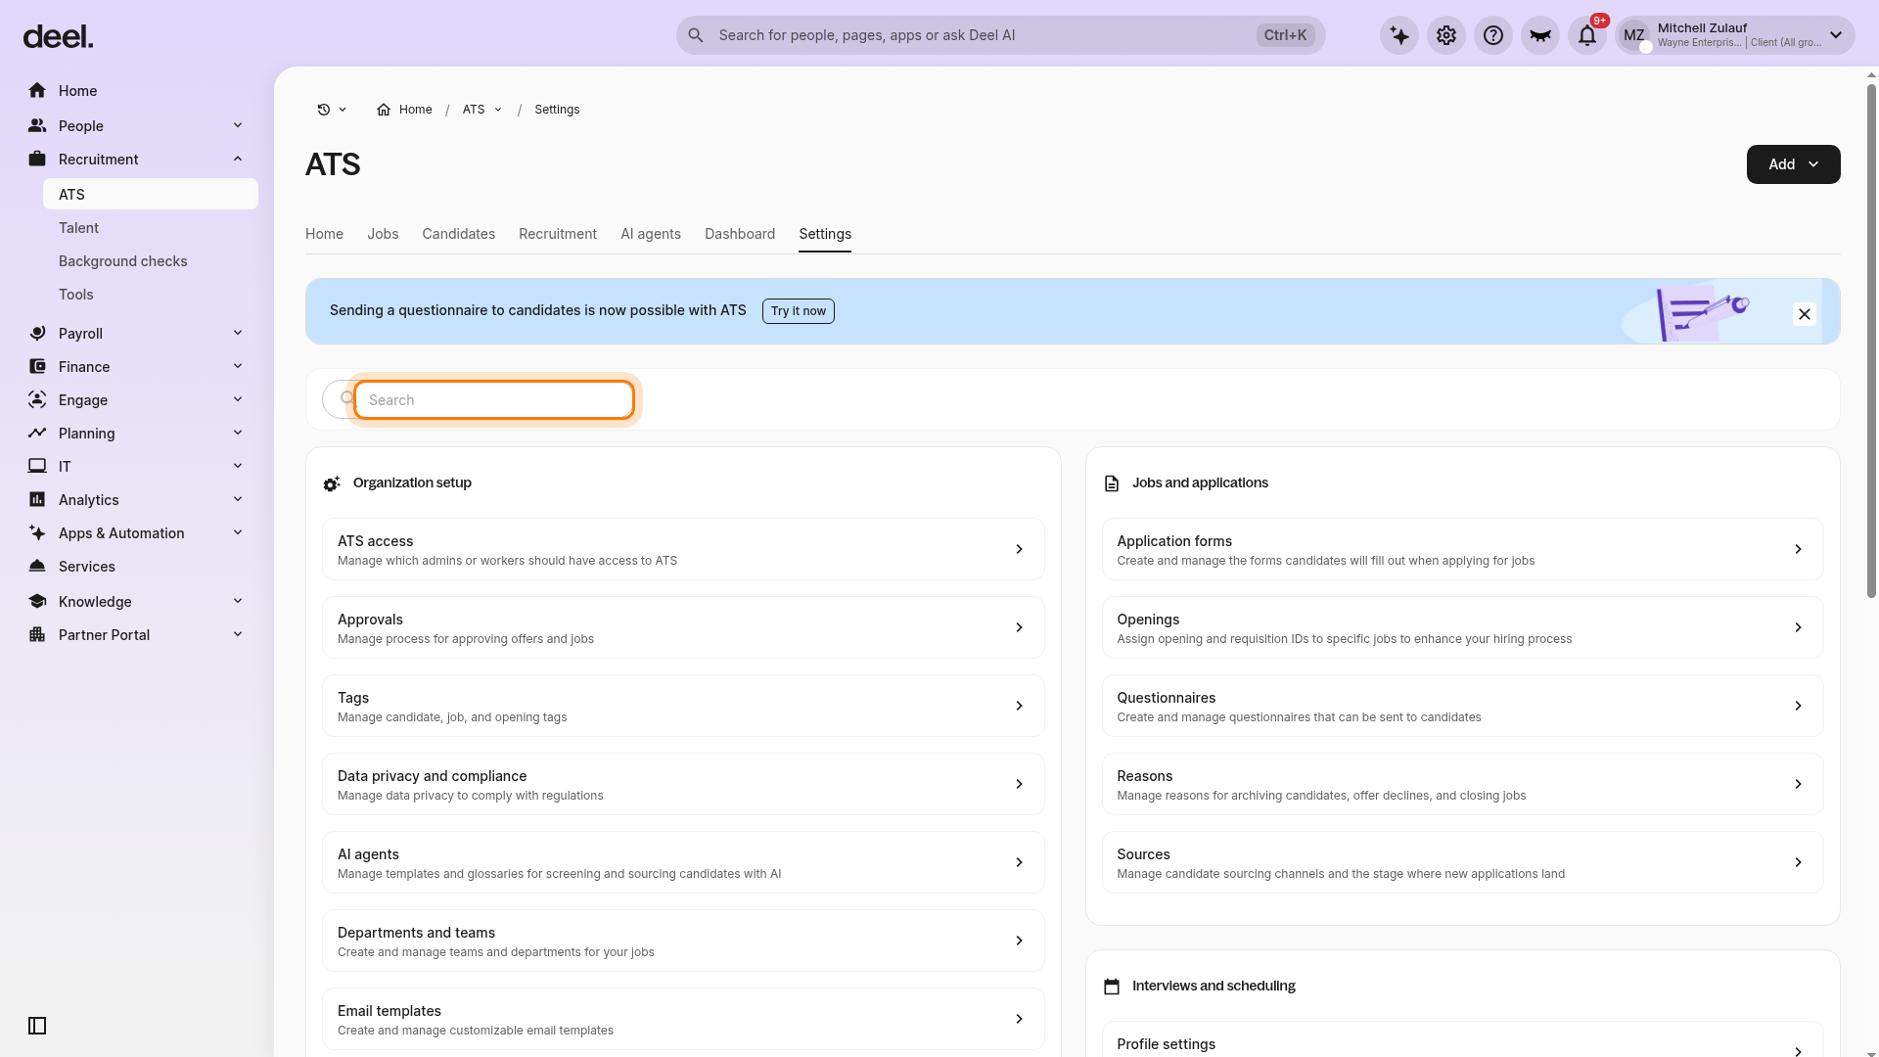Screen dimensions: 1879x1057
Task: Click the Recruitment briefcase icon
Action: [37, 160]
